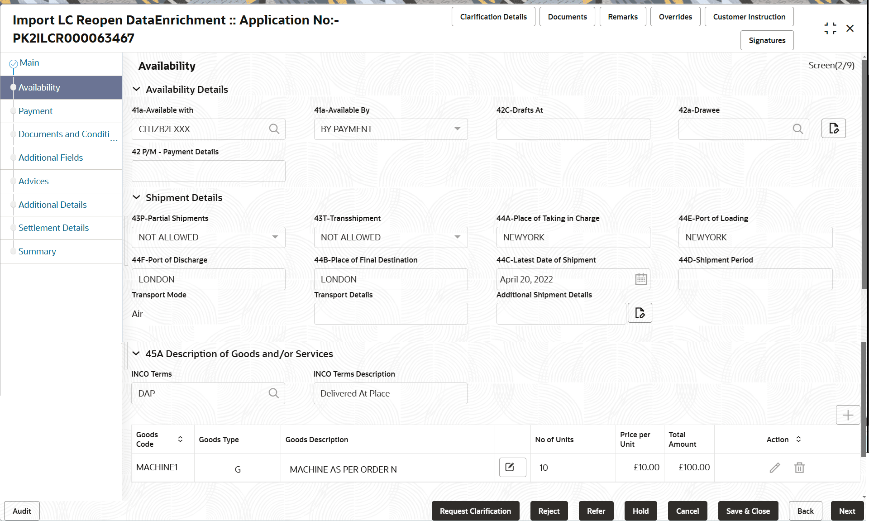Click the Save & Close button
Viewport: 869px width, 521px height.
(x=747, y=511)
